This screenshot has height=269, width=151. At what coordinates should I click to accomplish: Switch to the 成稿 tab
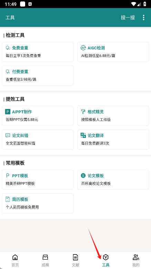click(x=45, y=260)
